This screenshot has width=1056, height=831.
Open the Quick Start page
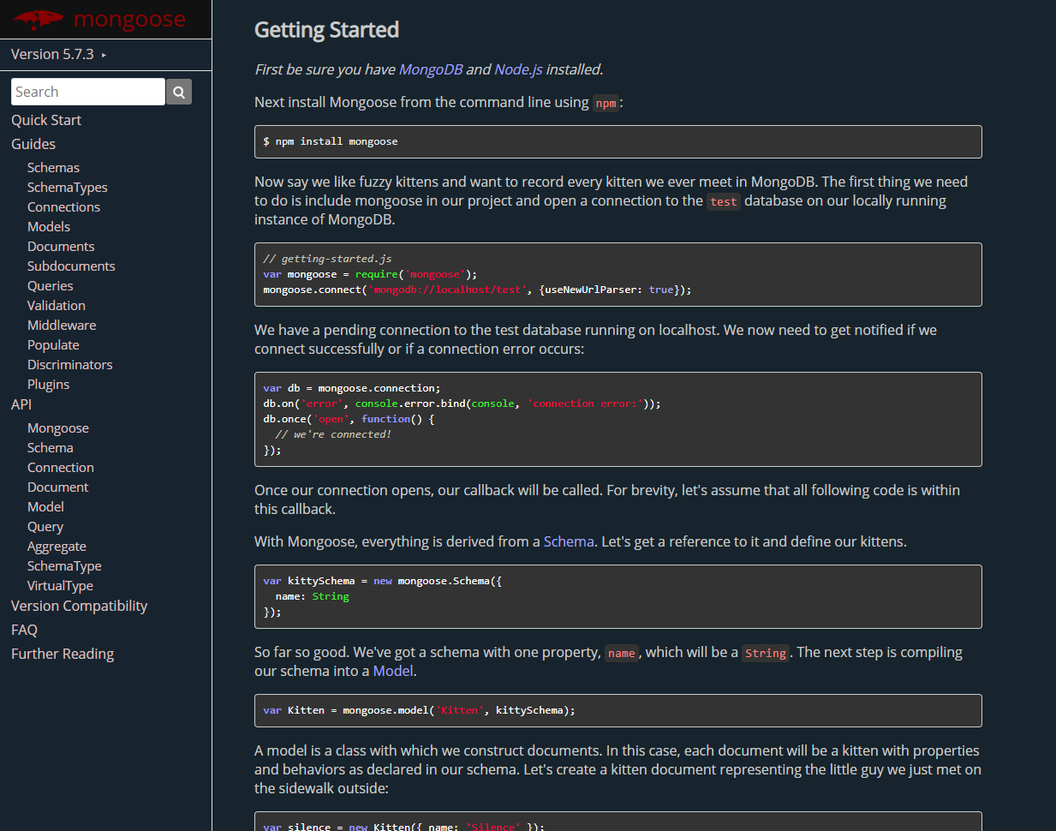pos(46,120)
